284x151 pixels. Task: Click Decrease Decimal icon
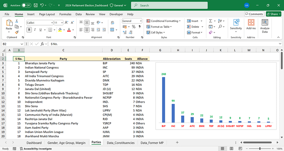coord(131,32)
